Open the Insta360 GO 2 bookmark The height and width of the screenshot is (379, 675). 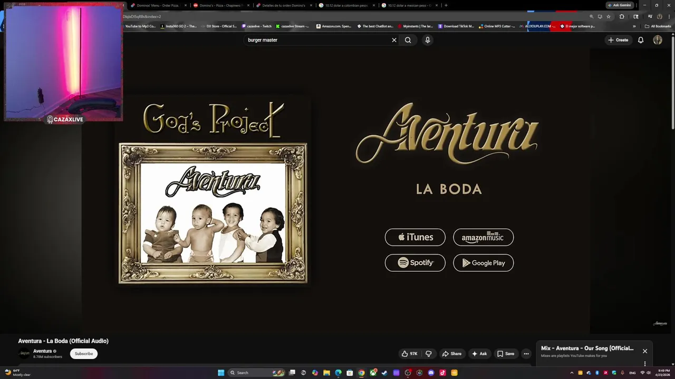[x=178, y=26]
